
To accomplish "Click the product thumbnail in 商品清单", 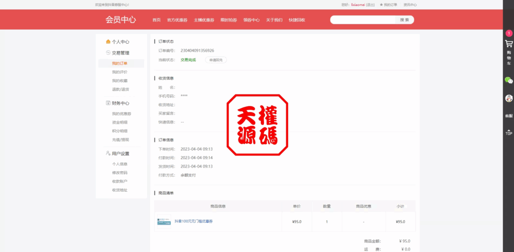I will (164, 221).
